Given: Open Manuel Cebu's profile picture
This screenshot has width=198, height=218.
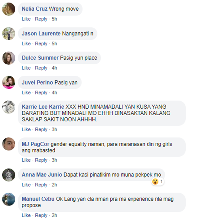Looking at the screenshot, I should coord(9,199).
